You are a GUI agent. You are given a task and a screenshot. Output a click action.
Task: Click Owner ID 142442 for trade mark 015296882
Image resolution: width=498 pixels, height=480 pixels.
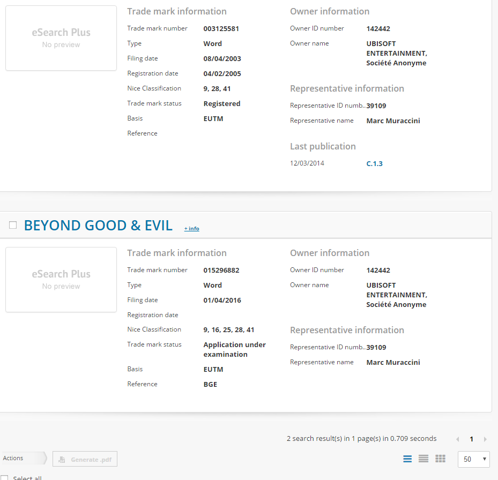[x=378, y=270]
